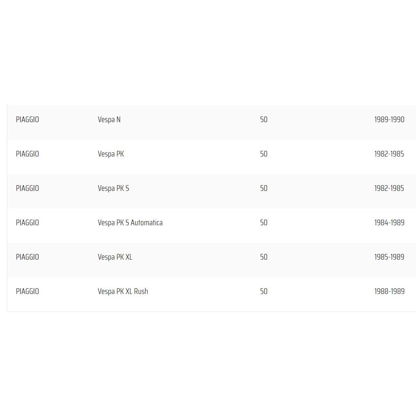This screenshot has width=420, height=420.
Task: Select 50 in the Vespa PK S Automatica row
Action: 263,223
